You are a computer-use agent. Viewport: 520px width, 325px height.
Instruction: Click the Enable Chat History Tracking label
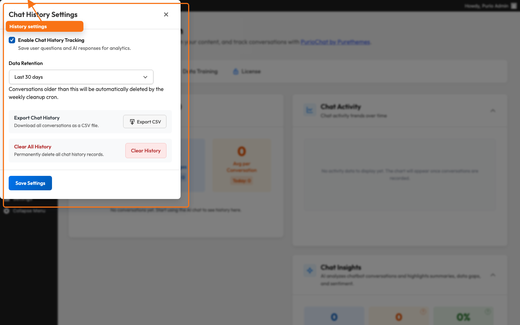[51, 40]
